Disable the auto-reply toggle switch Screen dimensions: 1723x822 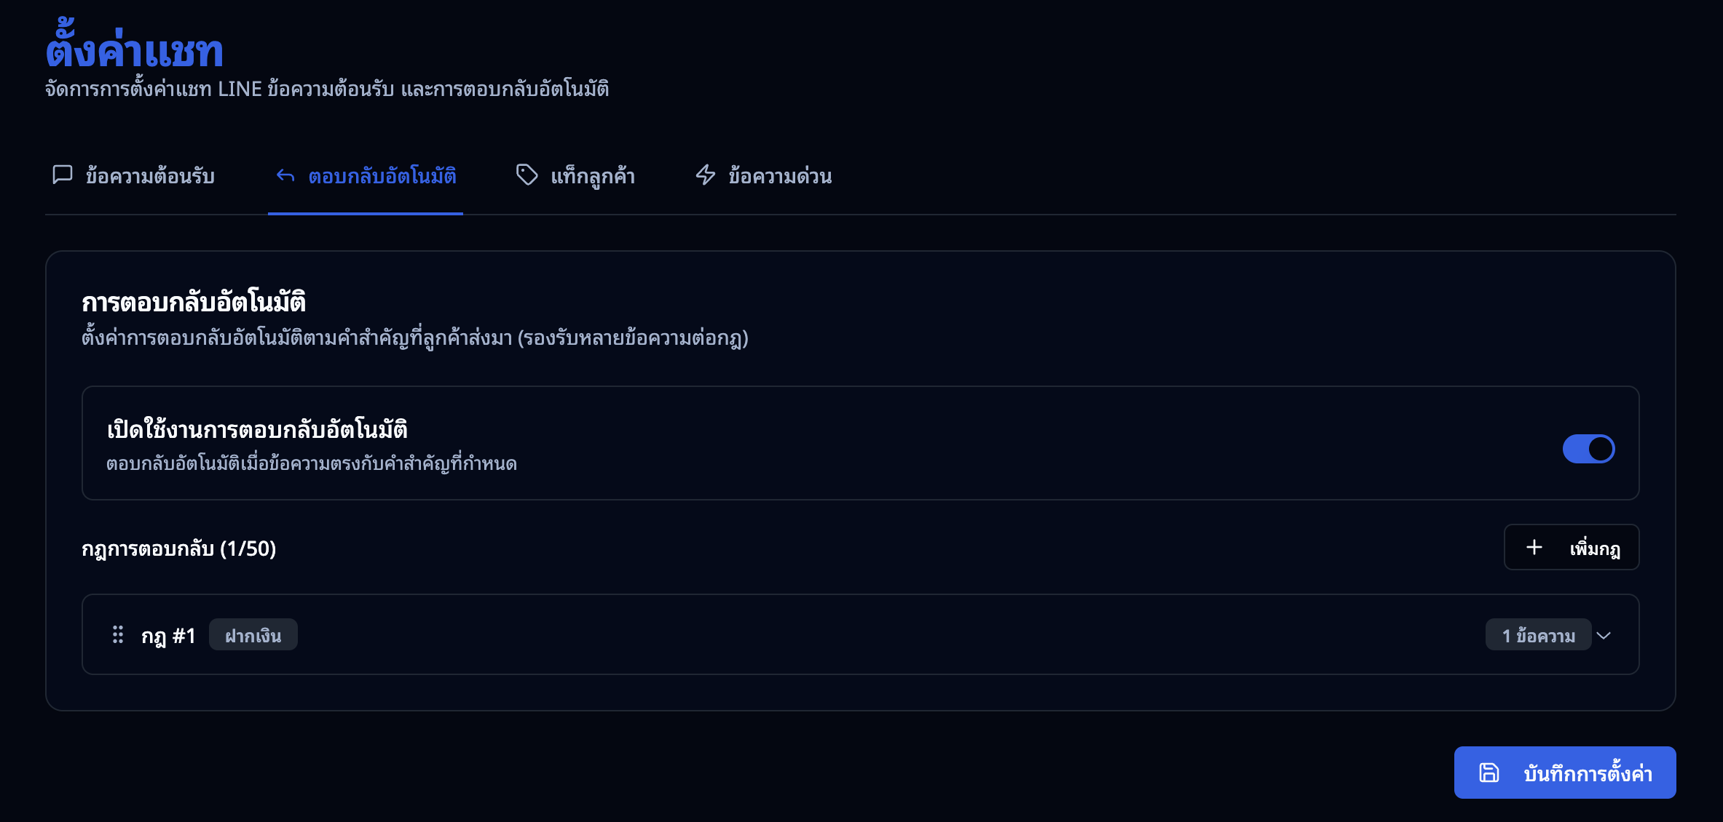[x=1588, y=449]
